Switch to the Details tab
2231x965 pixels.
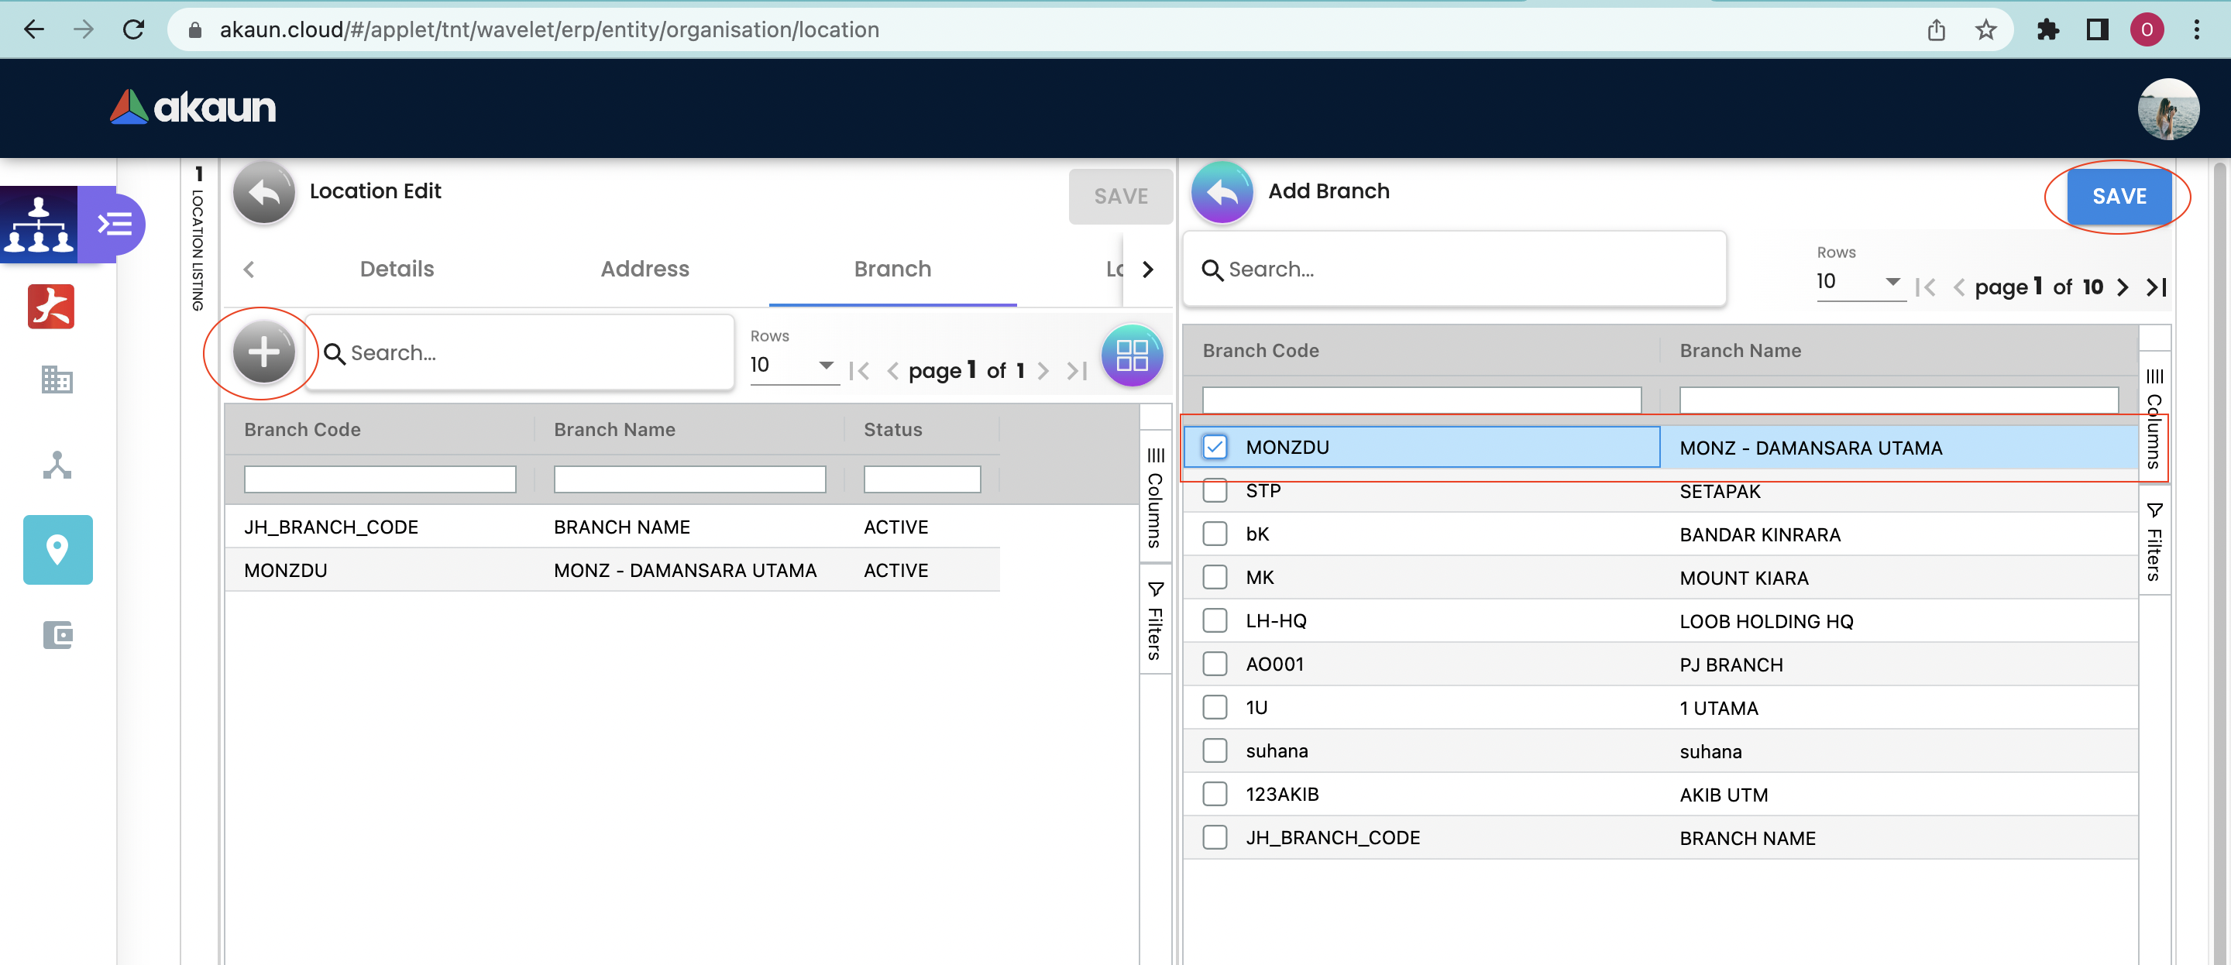tap(397, 269)
